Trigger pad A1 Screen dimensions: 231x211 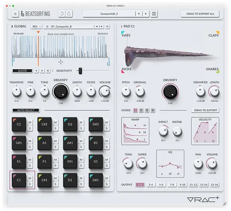(x=44, y=143)
